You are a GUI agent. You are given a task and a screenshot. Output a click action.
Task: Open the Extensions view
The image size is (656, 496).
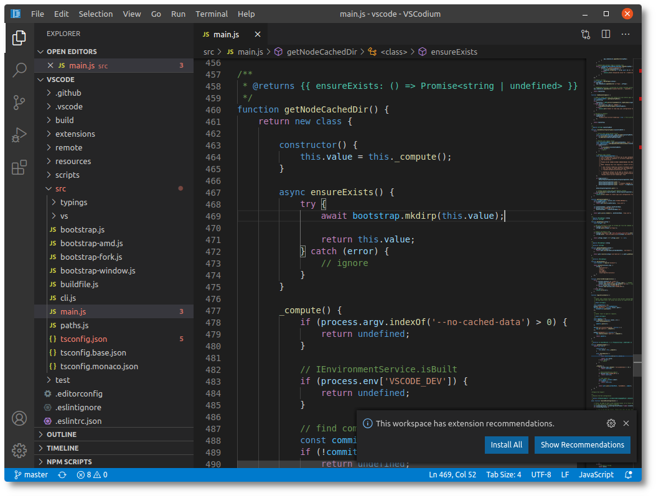point(19,168)
